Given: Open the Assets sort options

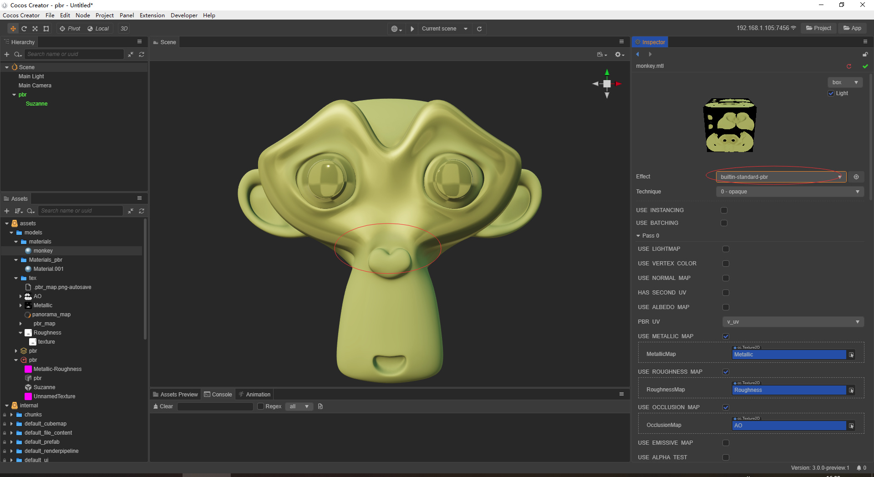Looking at the screenshot, I should tap(19, 211).
